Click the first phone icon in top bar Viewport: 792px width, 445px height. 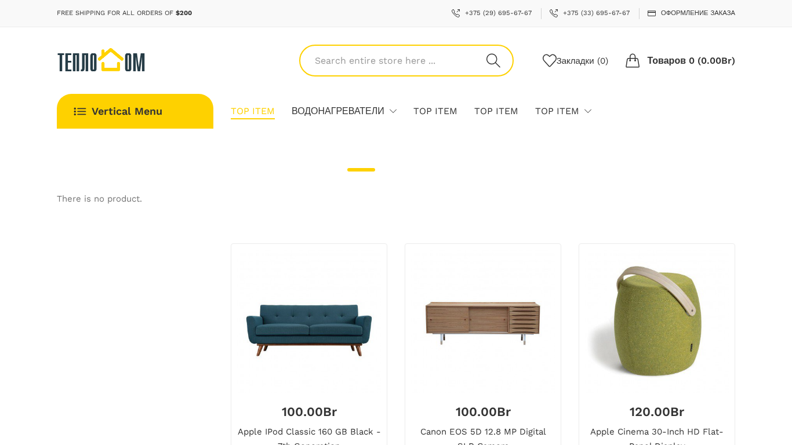pos(456,13)
